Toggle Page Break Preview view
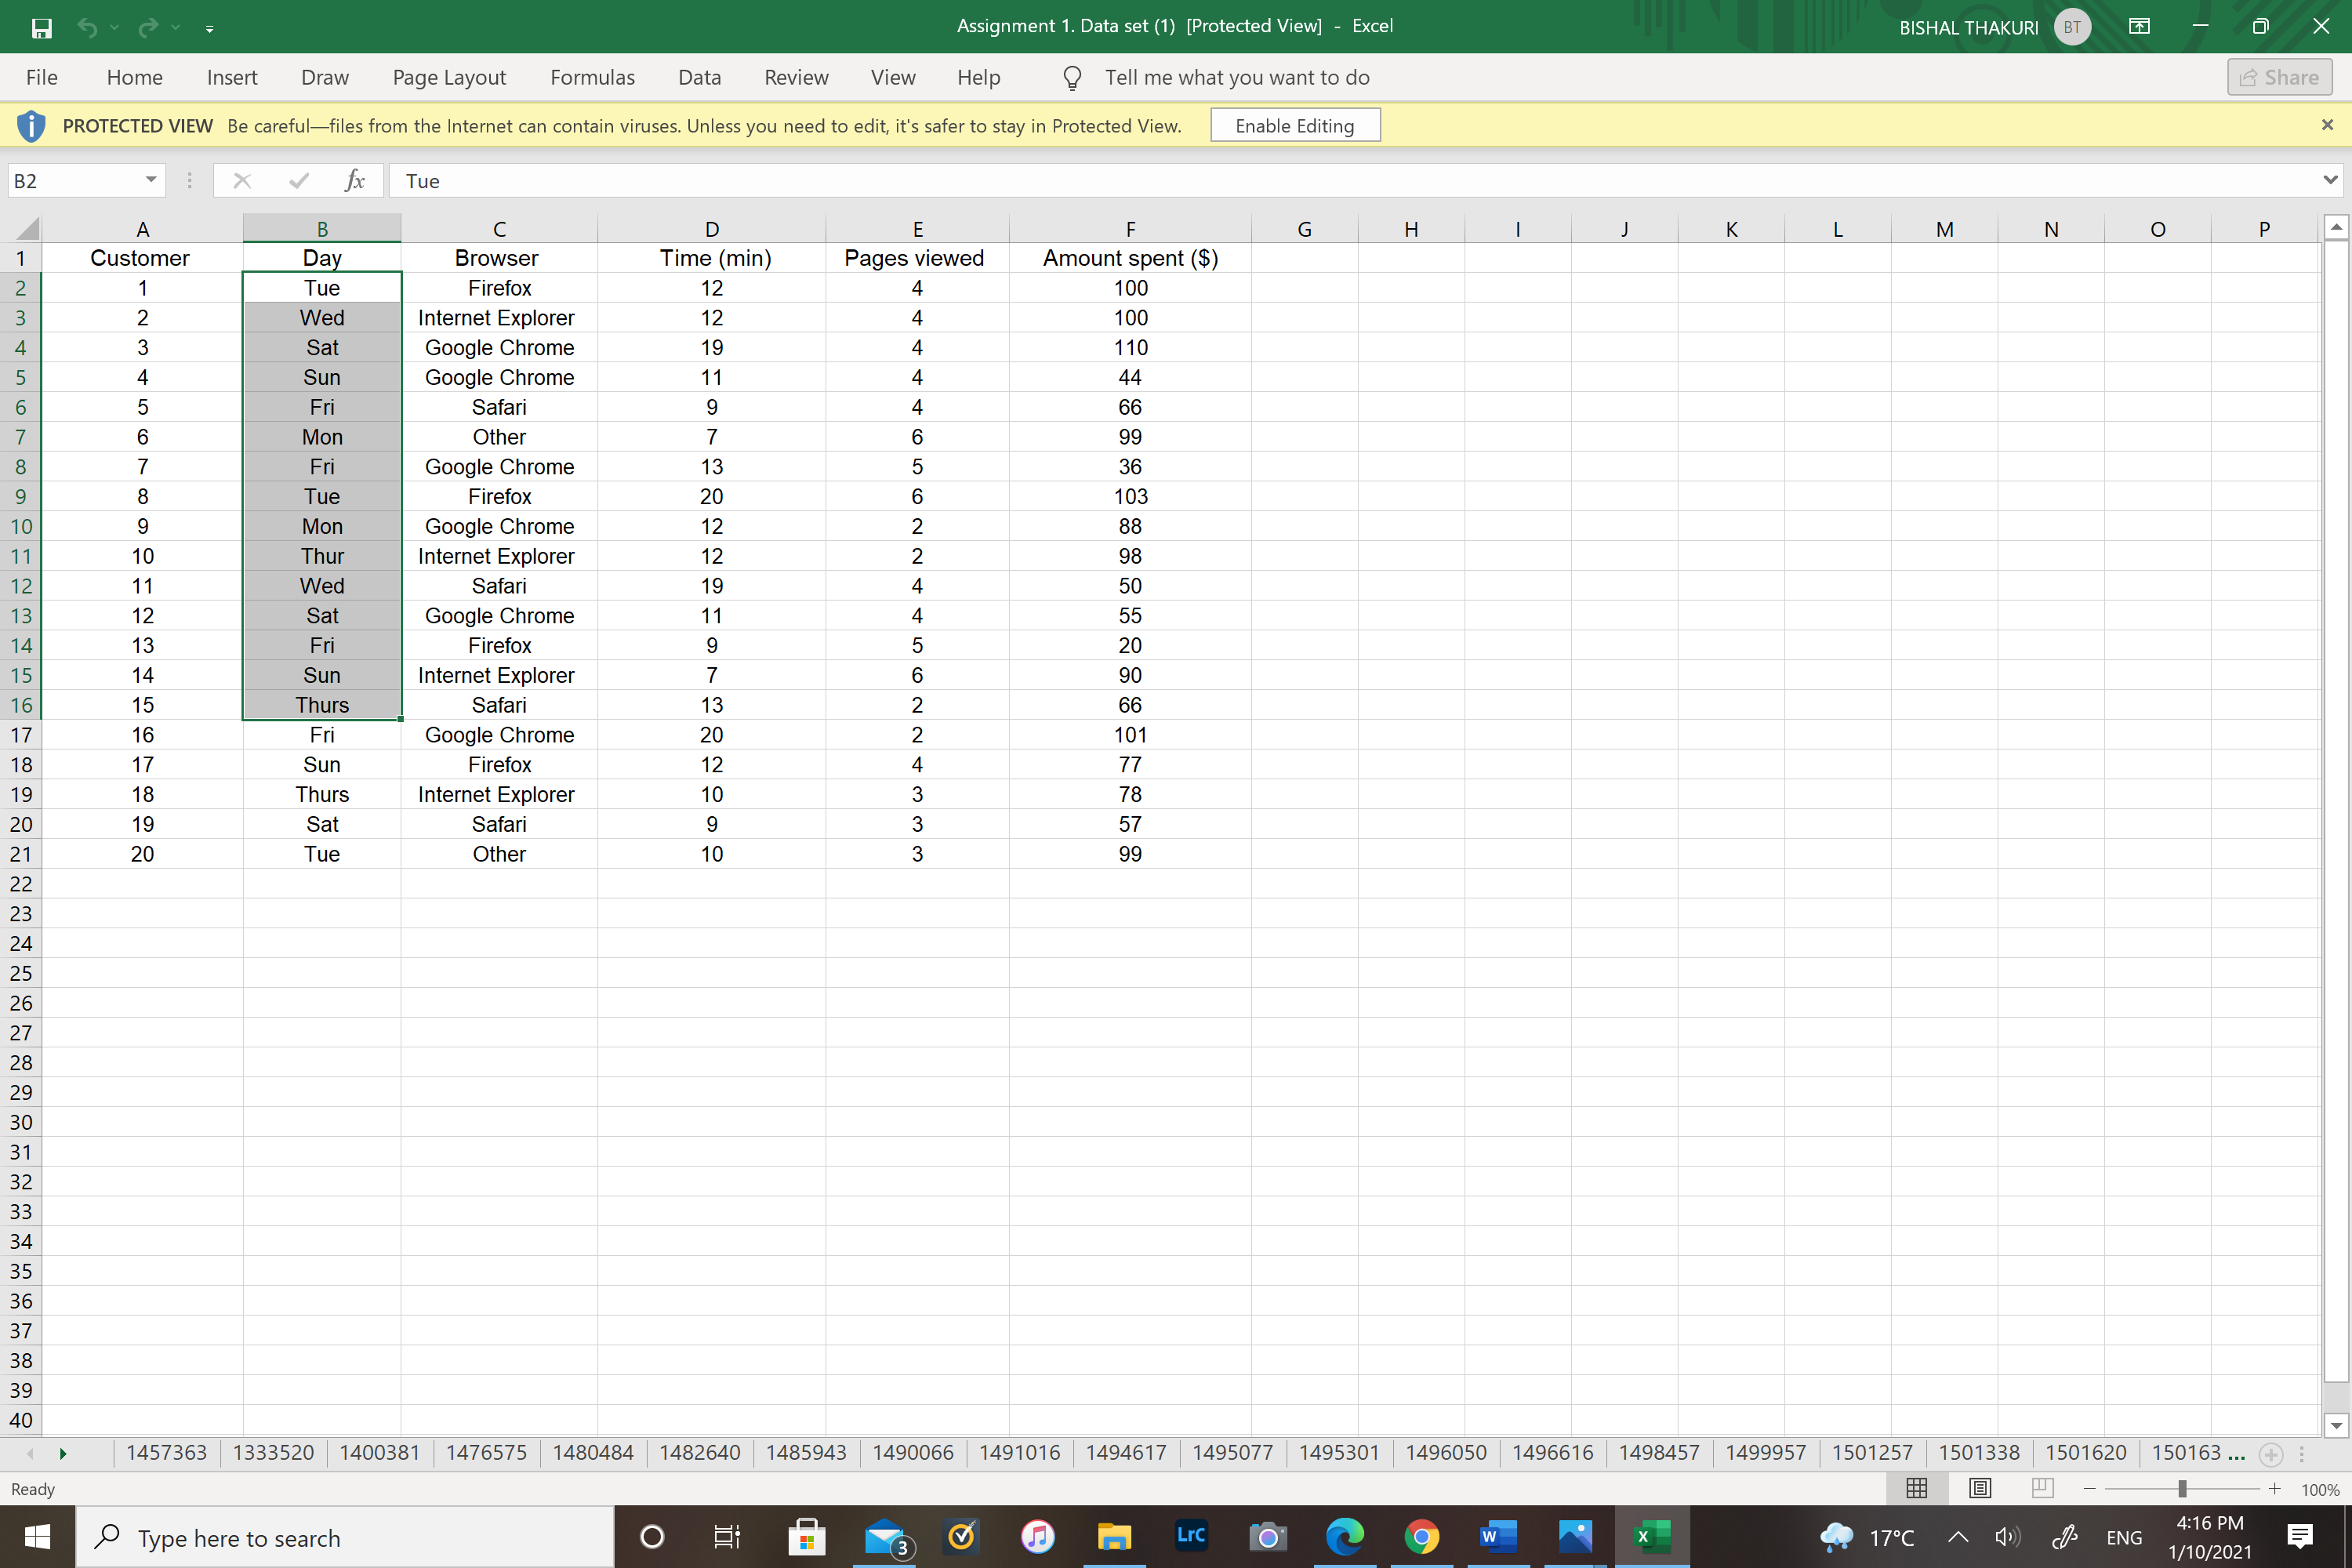 pos(2042,1488)
